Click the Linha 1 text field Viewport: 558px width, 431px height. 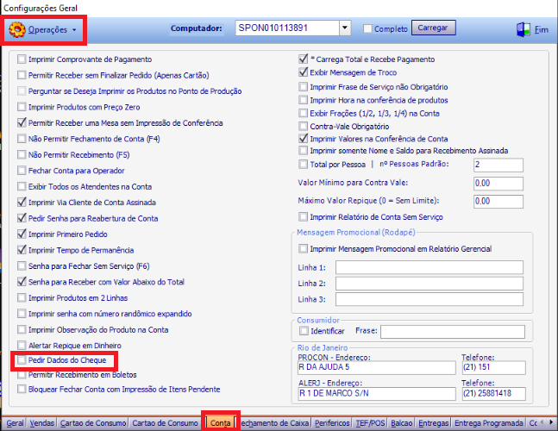429,267
